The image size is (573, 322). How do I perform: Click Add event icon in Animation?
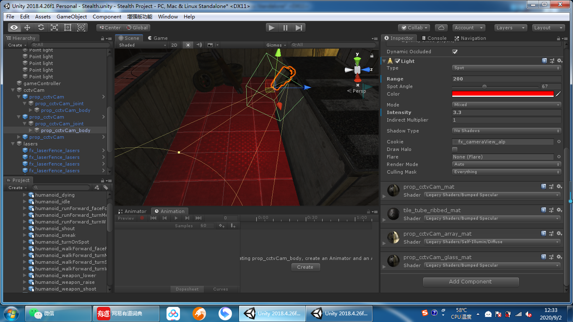[x=233, y=226]
